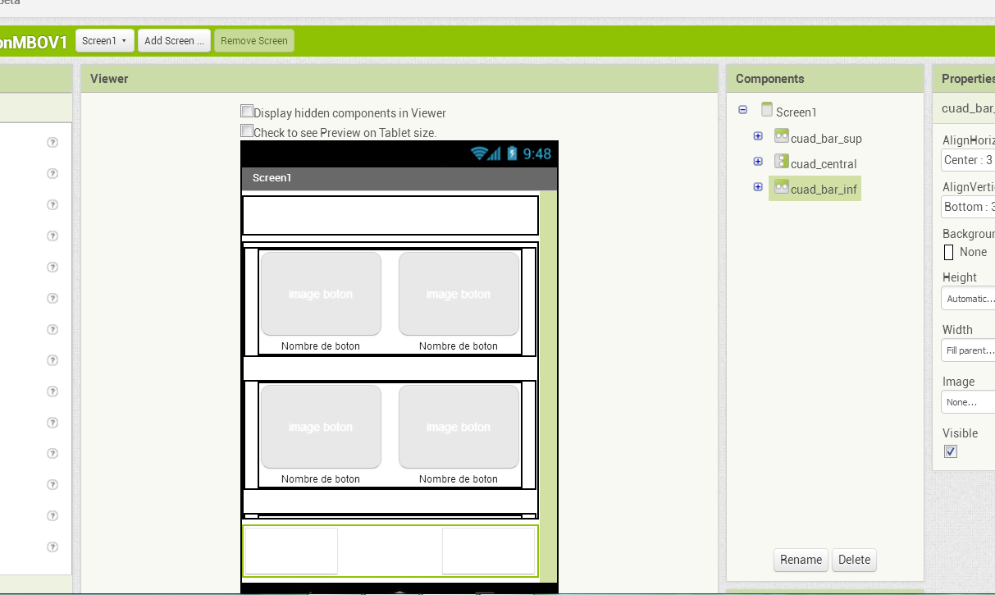Viewport: 995px width, 595px height.
Task: Collapse the Screen1 components tree
Action: coord(743,109)
